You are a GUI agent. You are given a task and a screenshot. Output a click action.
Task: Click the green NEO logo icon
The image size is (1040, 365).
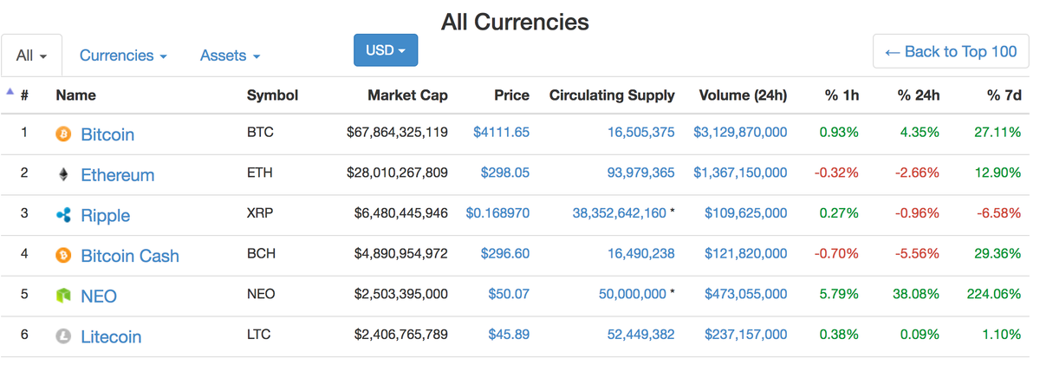coord(62,297)
